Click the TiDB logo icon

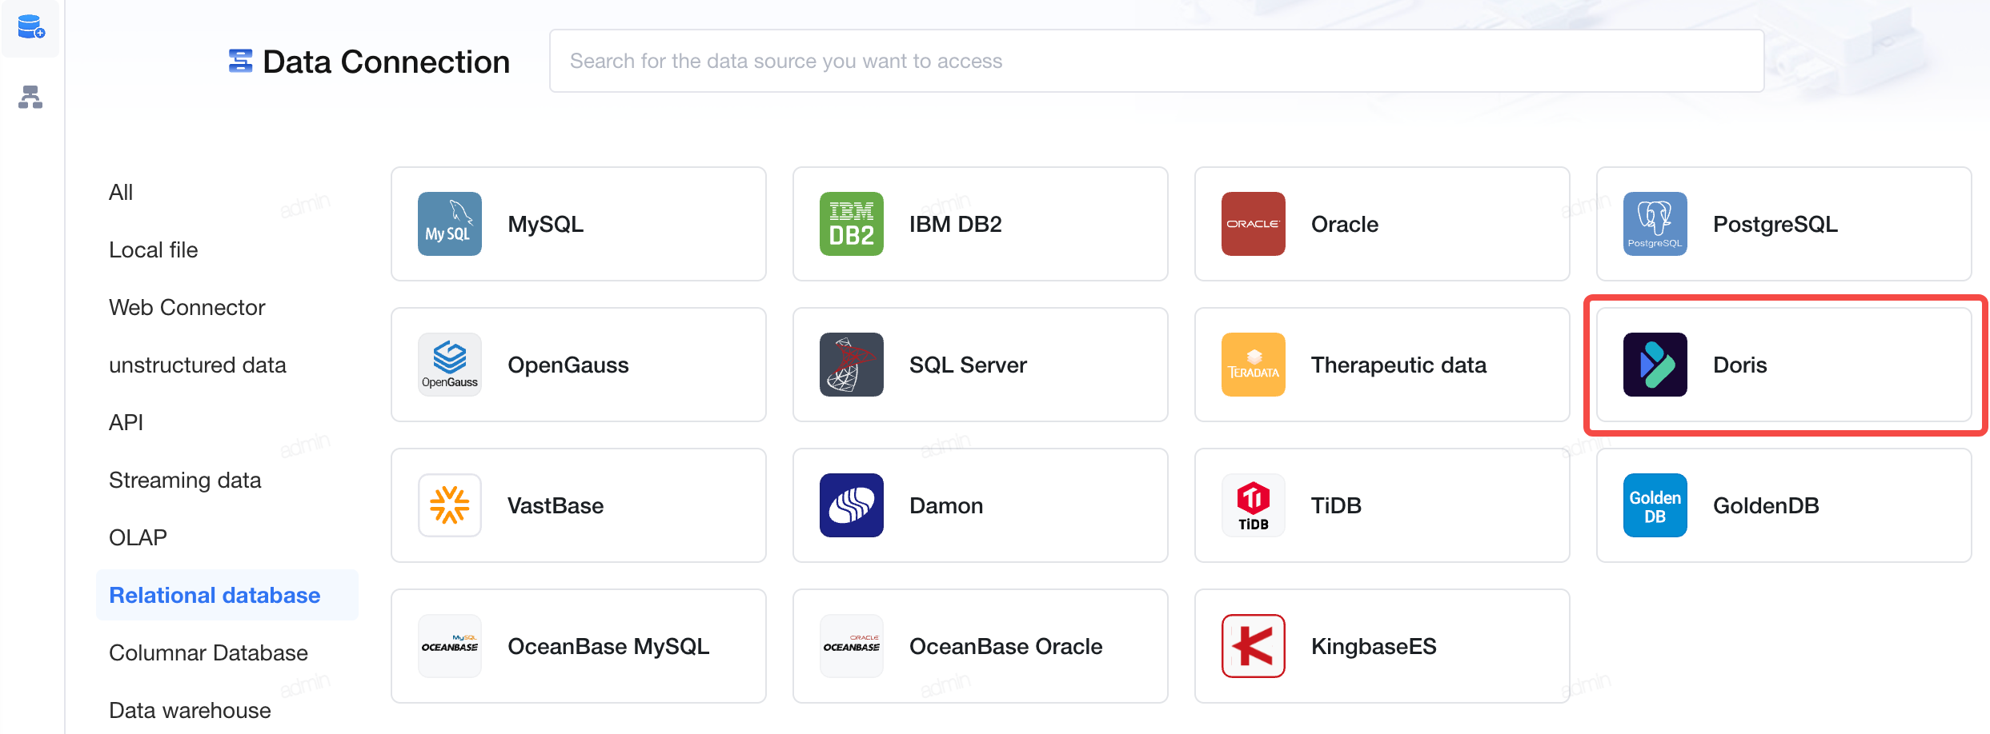(x=1254, y=505)
